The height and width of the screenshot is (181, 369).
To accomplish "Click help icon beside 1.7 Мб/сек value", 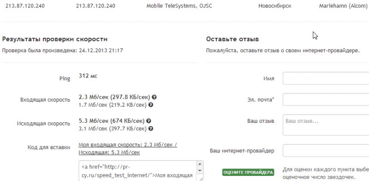I will click(x=151, y=105).
